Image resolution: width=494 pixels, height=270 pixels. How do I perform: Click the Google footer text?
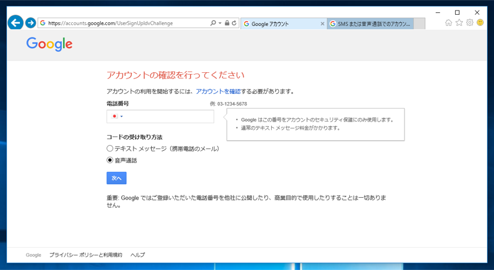click(34, 255)
